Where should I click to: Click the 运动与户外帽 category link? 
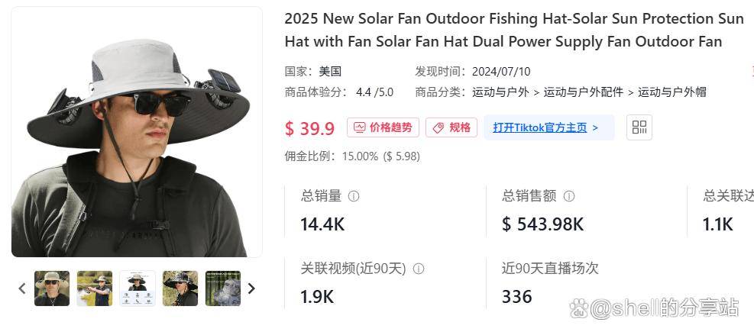click(x=671, y=92)
